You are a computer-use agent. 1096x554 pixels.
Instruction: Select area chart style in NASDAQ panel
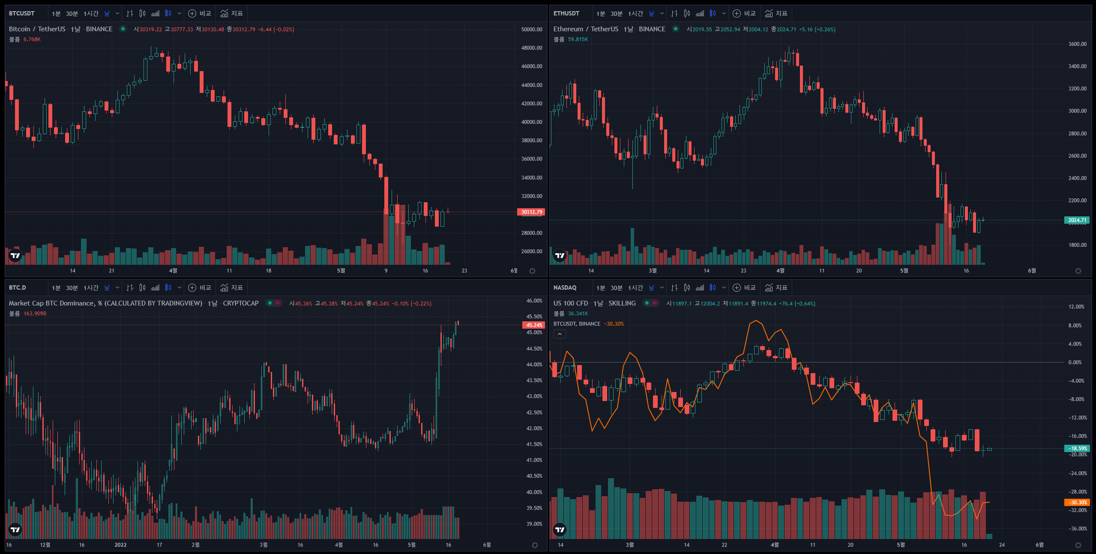click(700, 287)
